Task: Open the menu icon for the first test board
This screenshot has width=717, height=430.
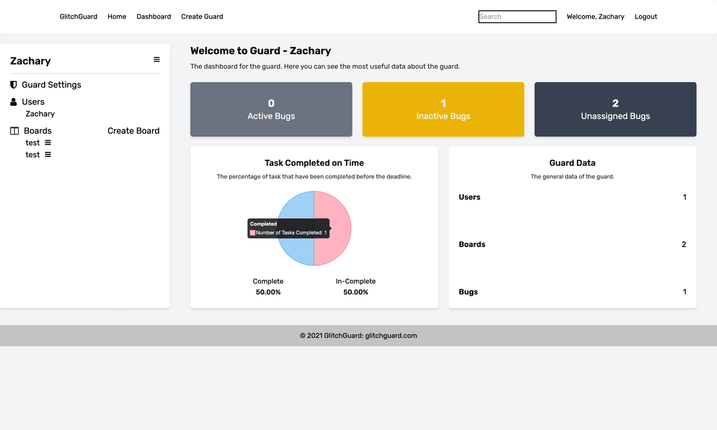Action: pyautogui.click(x=48, y=143)
